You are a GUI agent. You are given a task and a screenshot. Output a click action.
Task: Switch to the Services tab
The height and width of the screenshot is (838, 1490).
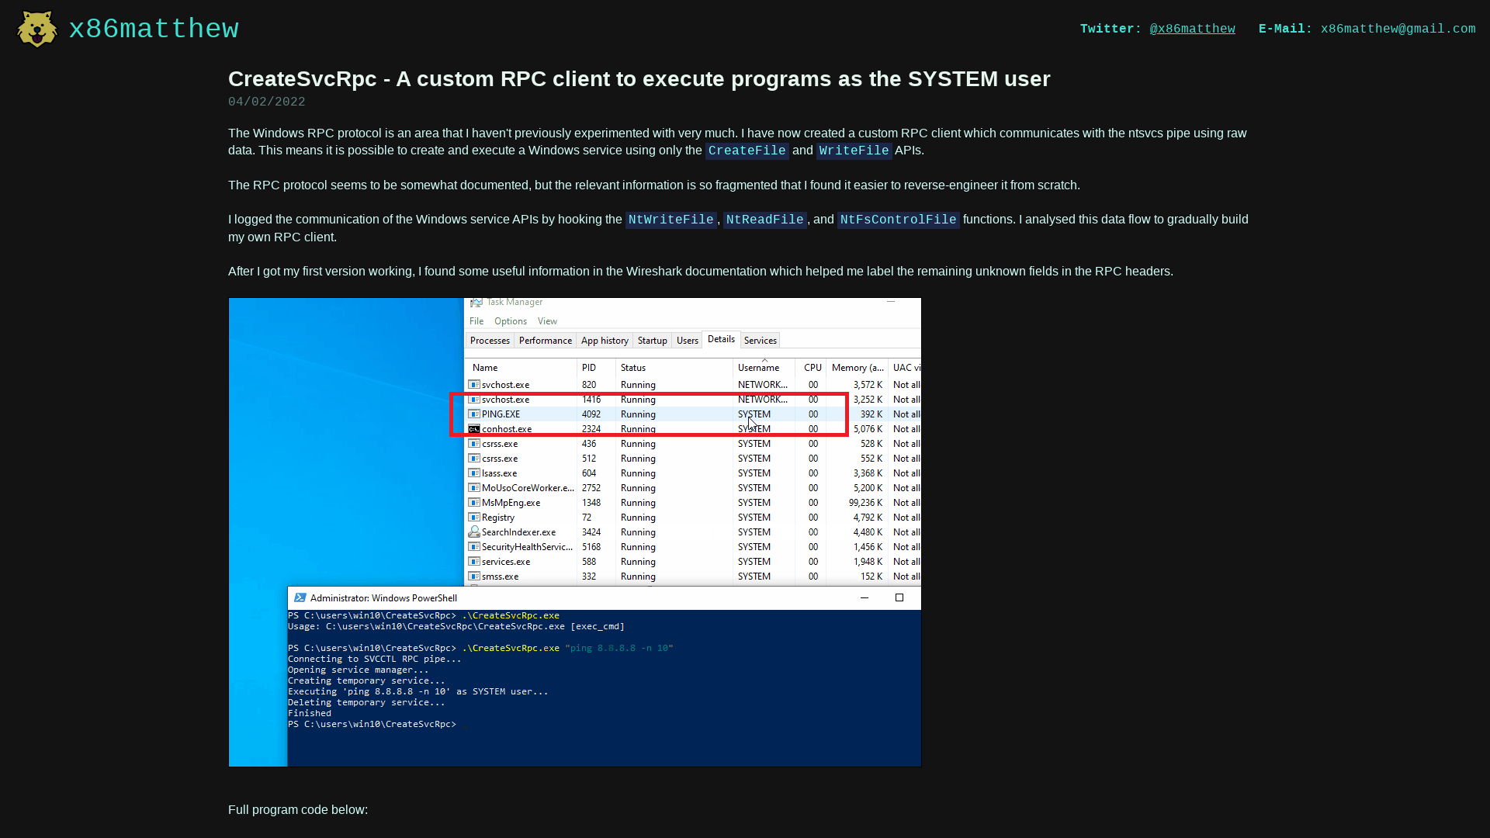click(760, 341)
